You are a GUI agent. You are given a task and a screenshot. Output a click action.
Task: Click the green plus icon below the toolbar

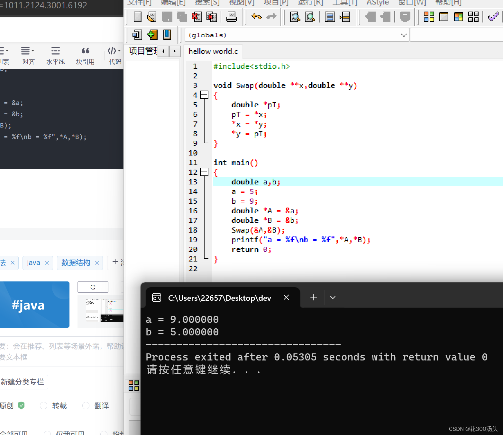pyautogui.click(x=152, y=34)
